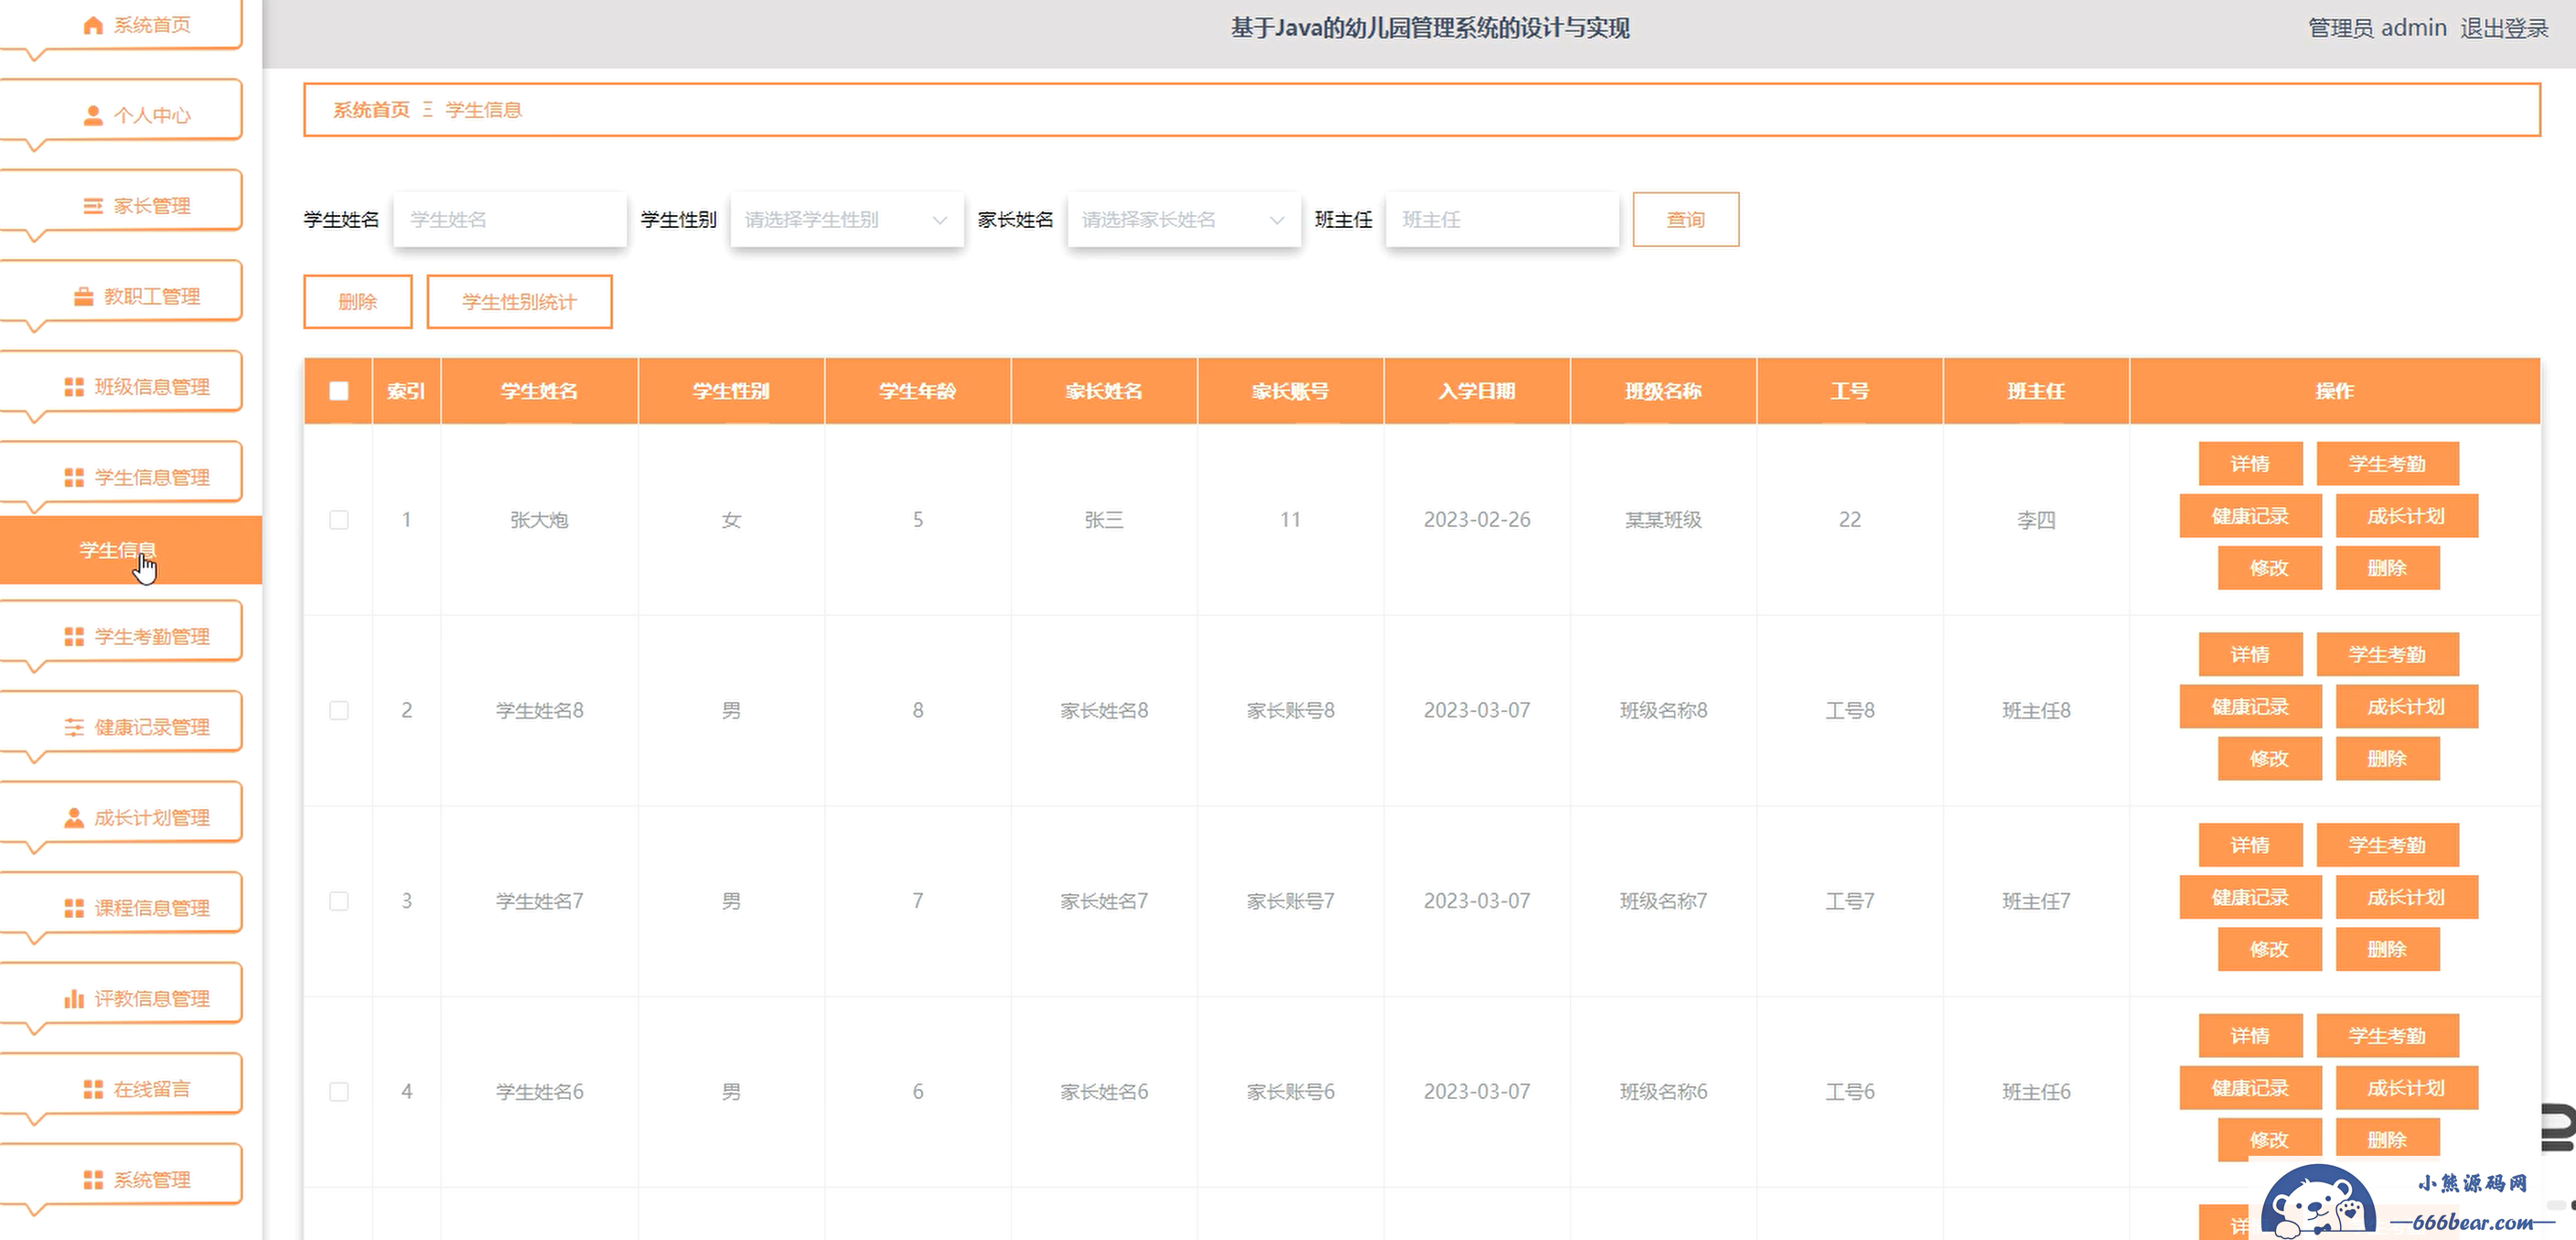Screen dimensions: 2576x1240
Task: Open 健康记录管理 sidebar menu
Action: tap(121, 727)
